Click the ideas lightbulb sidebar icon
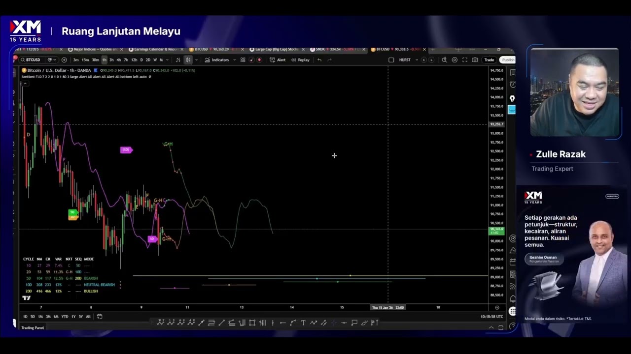The height and width of the screenshot is (354, 631). [512, 99]
